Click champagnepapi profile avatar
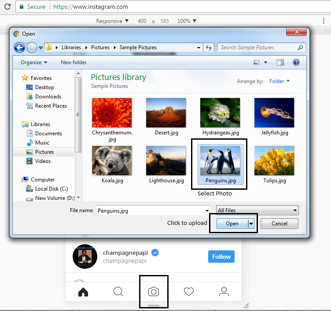 coord(85,257)
